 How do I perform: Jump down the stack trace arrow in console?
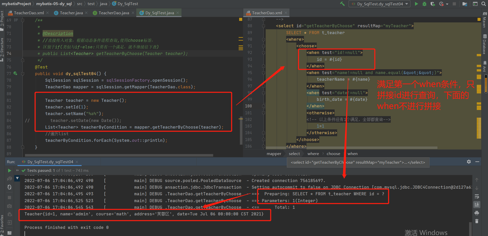(x=477, y=188)
